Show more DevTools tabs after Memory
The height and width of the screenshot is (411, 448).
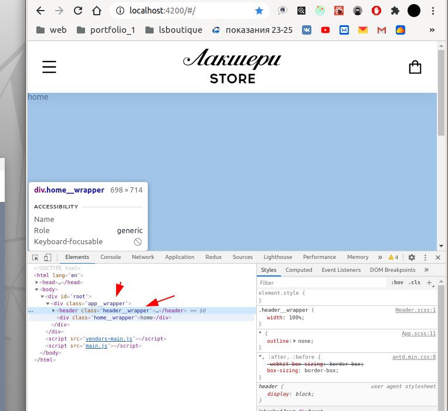pyautogui.click(x=380, y=257)
